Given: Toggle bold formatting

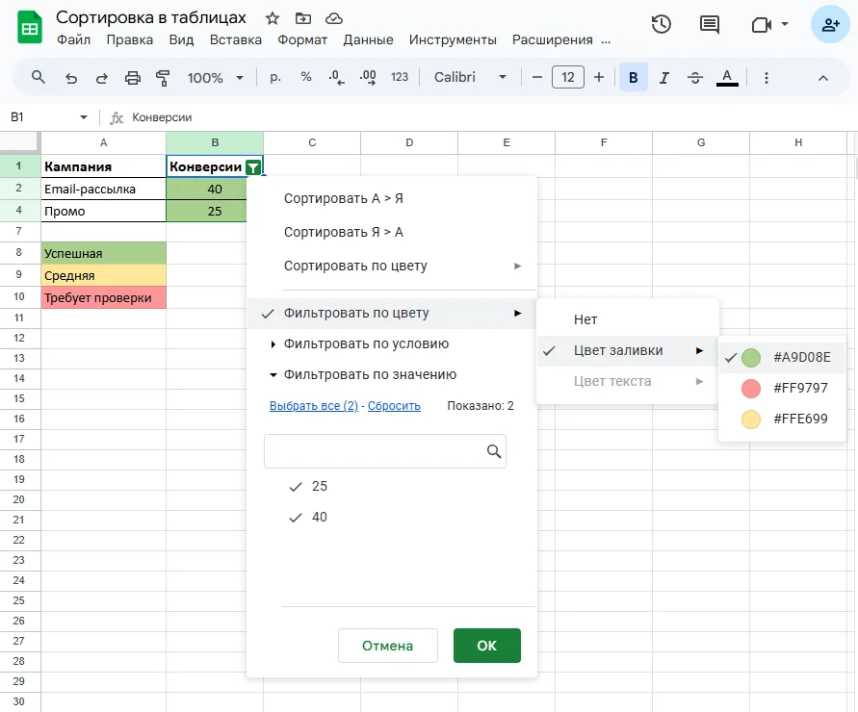Looking at the screenshot, I should click(634, 78).
